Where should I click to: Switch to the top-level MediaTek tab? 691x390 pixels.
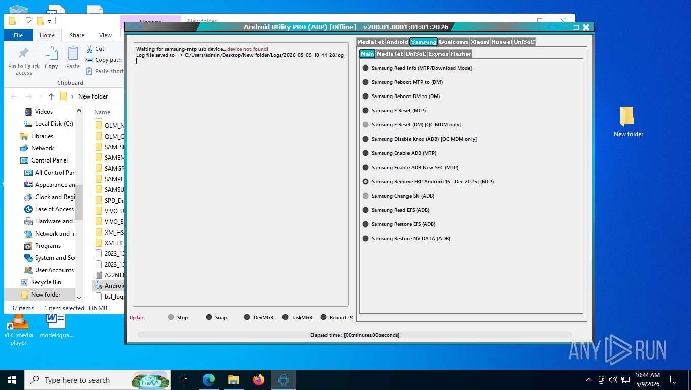pos(370,42)
